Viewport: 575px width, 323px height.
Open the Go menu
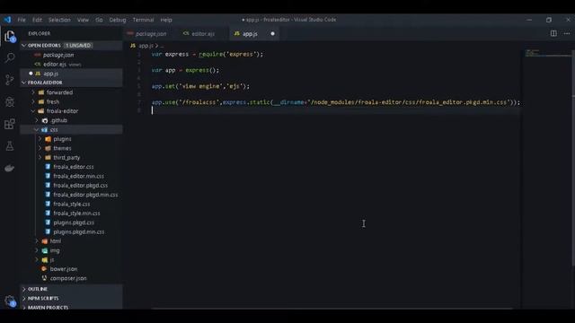[99, 20]
